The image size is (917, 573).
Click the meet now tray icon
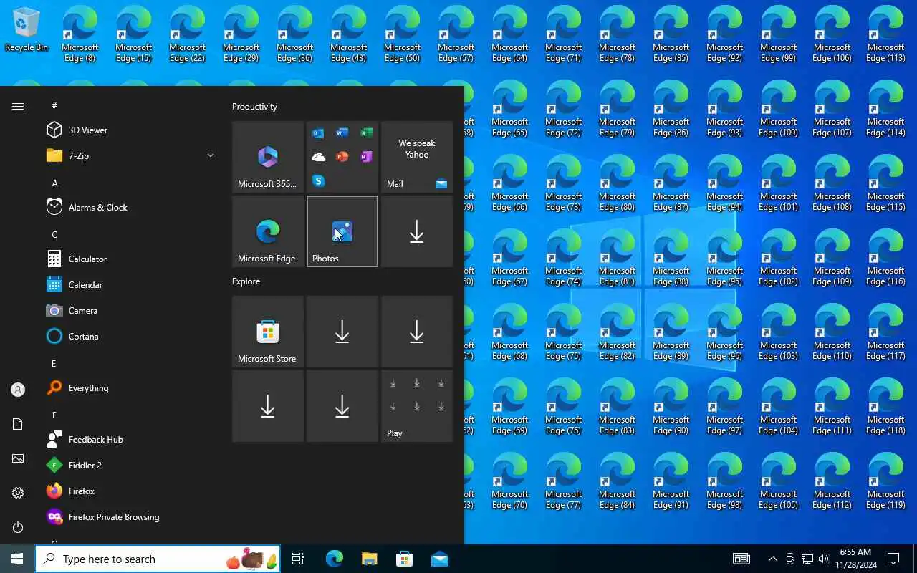click(x=790, y=559)
